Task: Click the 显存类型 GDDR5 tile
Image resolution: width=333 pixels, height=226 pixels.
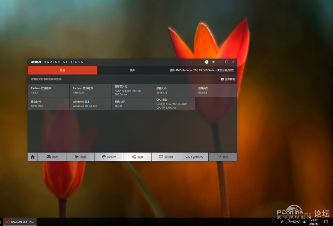Action: pos(216,90)
